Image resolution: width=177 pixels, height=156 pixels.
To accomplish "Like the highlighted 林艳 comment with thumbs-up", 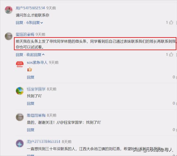I will [x=171, y=54].
